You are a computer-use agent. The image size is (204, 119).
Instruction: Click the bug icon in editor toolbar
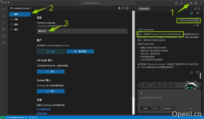click(119, 8)
